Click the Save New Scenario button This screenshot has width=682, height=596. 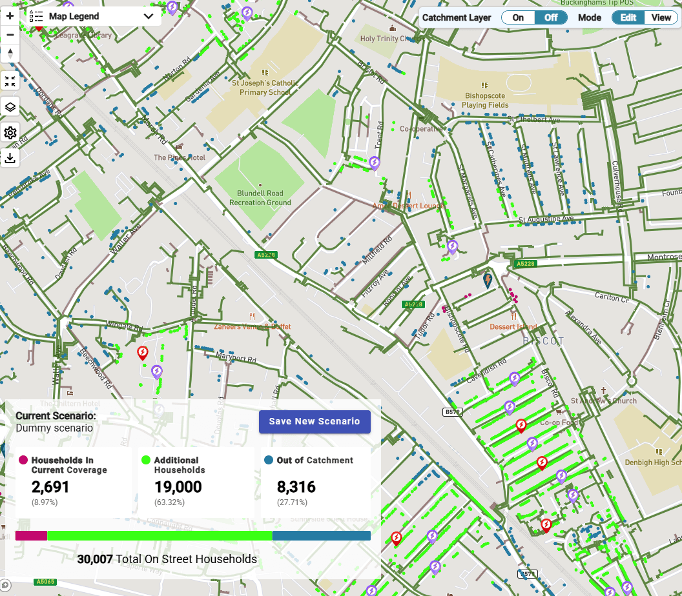[315, 421]
